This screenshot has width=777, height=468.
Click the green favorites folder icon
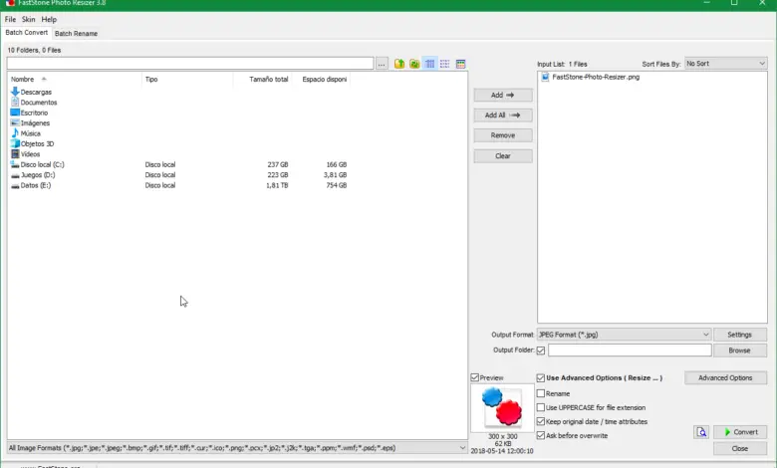[414, 64]
